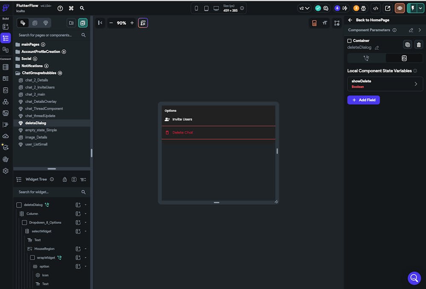This screenshot has height=289, width=426.
Task: Select the chat_2_Details page item
Action: [36, 80]
